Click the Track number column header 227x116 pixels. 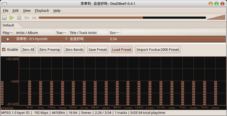click(61, 33)
